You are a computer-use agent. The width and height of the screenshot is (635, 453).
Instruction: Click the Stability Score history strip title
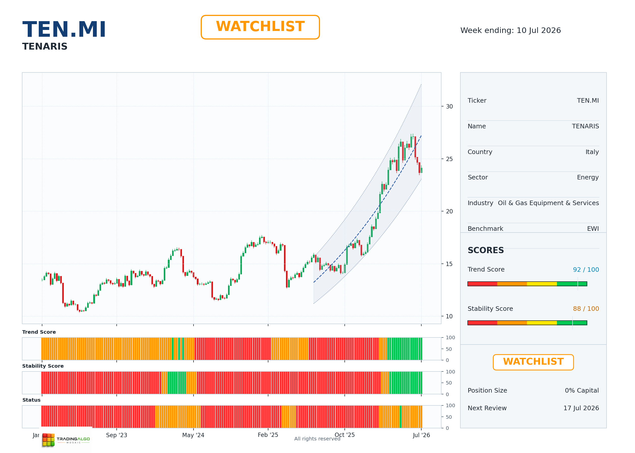43,366
